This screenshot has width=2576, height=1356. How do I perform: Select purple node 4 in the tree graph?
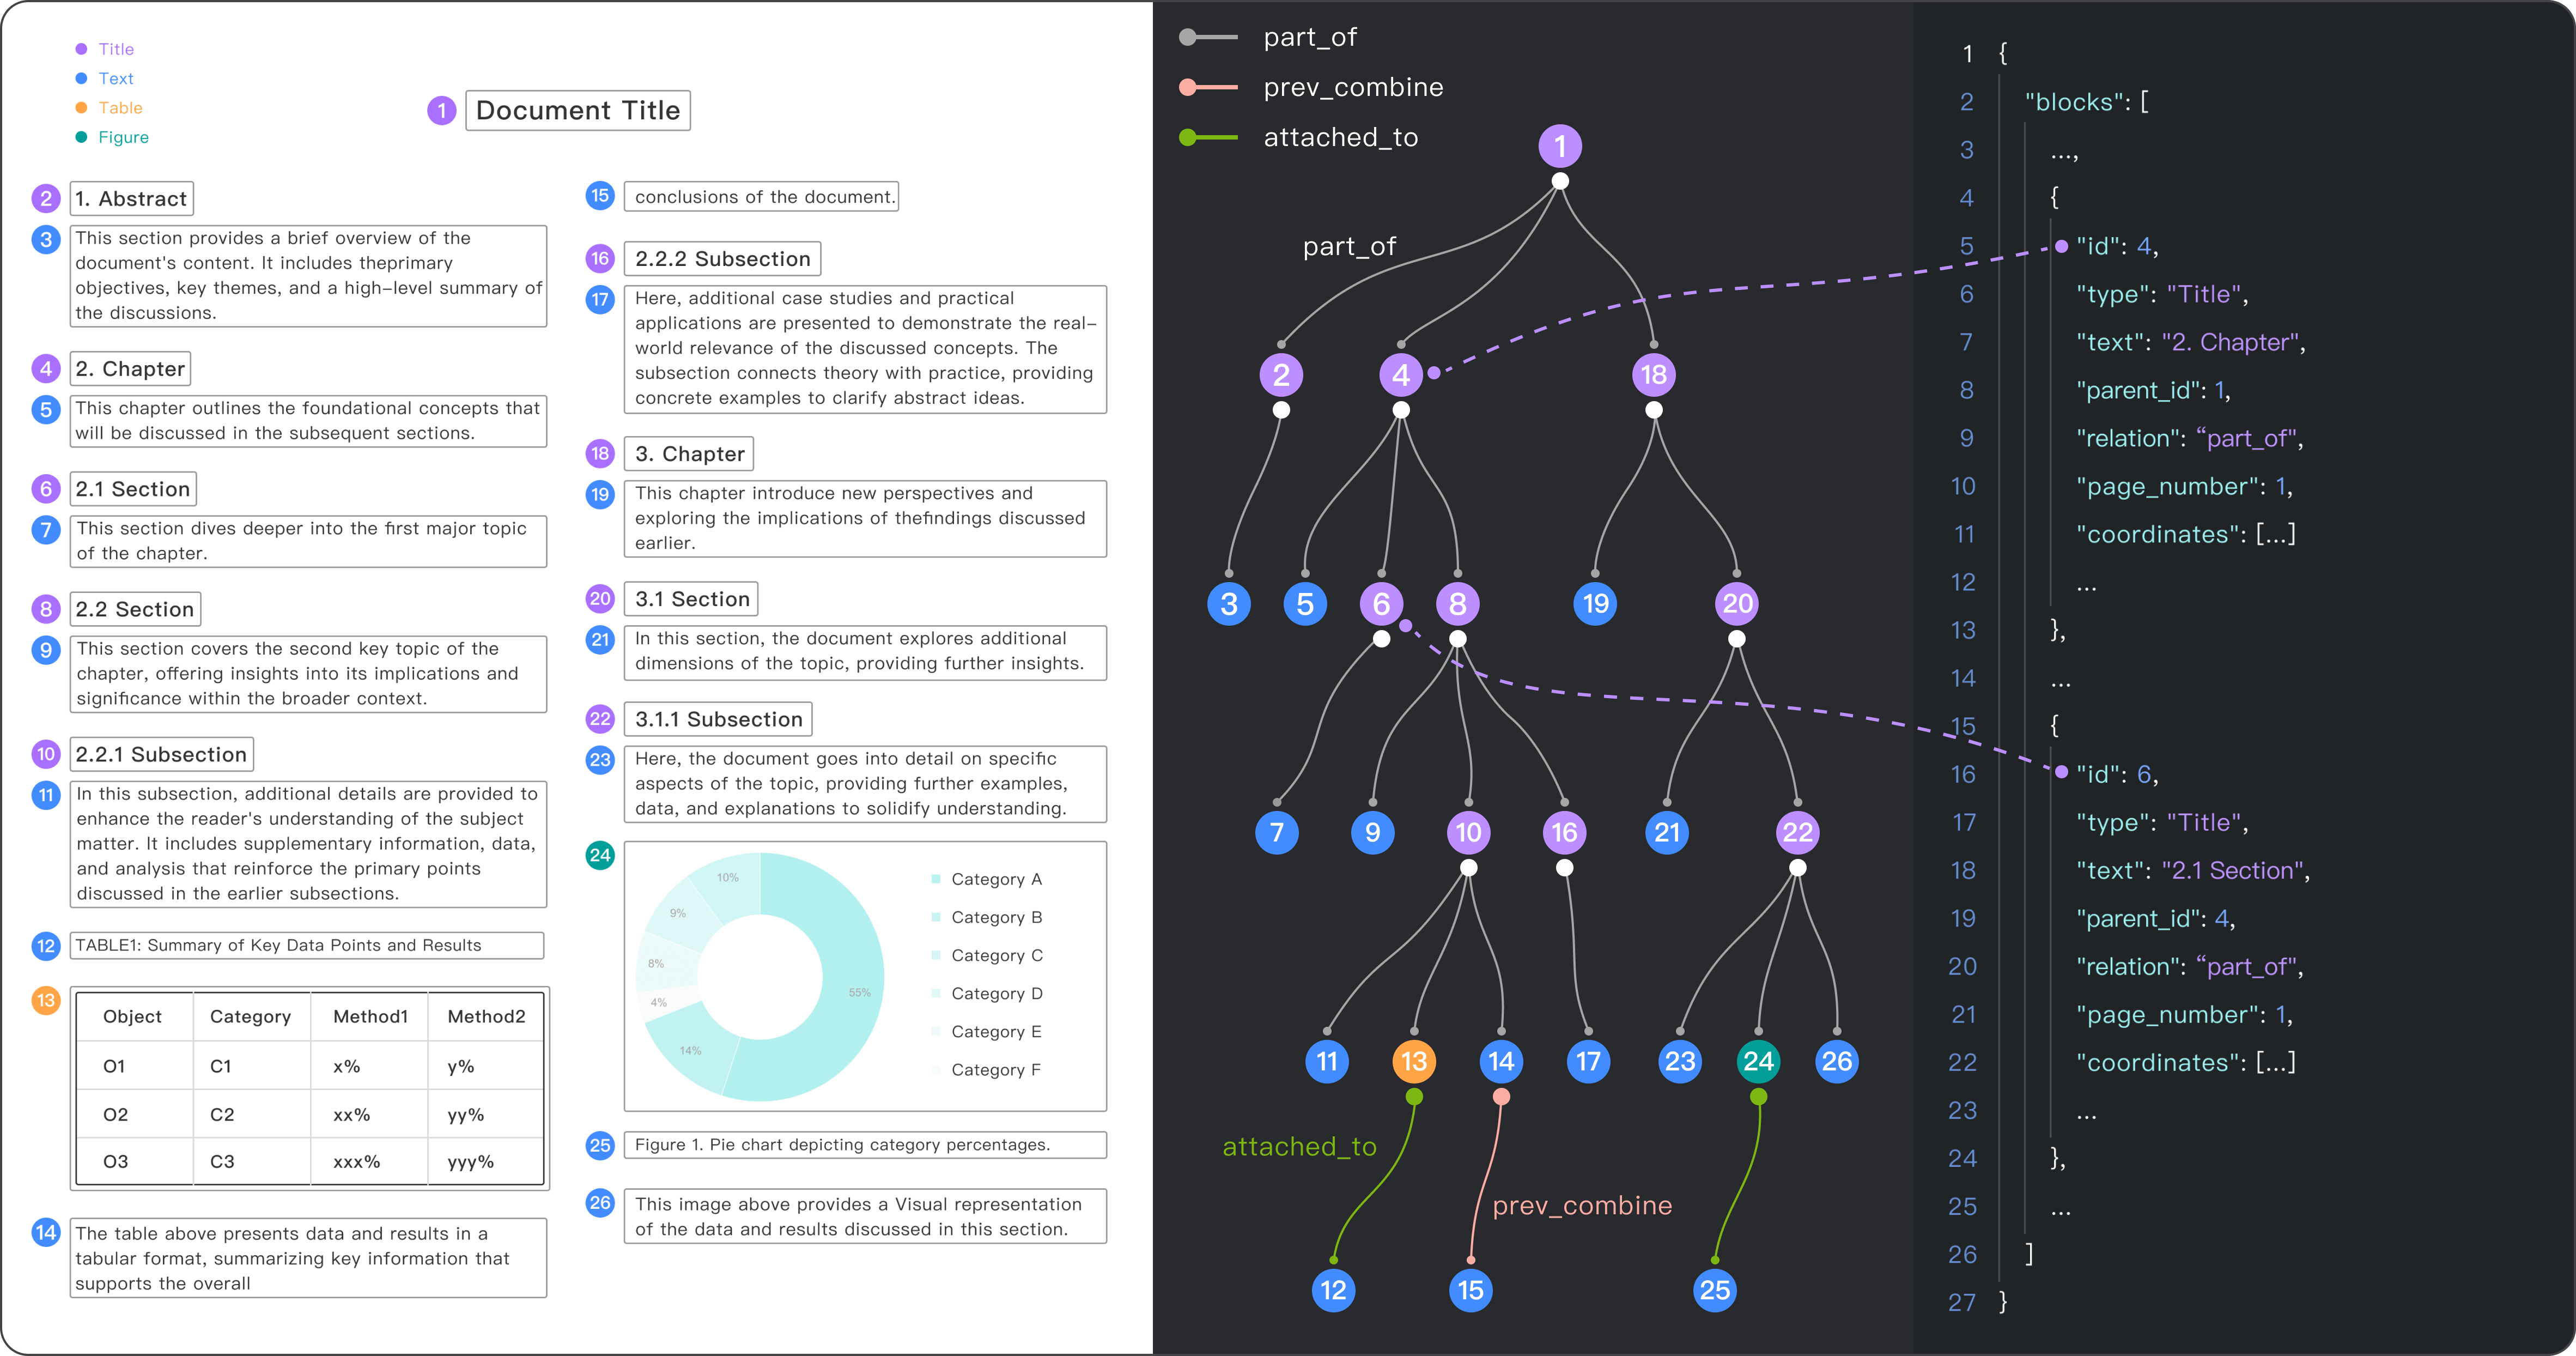(1401, 375)
